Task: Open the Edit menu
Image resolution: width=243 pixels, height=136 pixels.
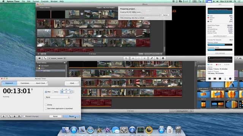Action: (x=29, y=1)
